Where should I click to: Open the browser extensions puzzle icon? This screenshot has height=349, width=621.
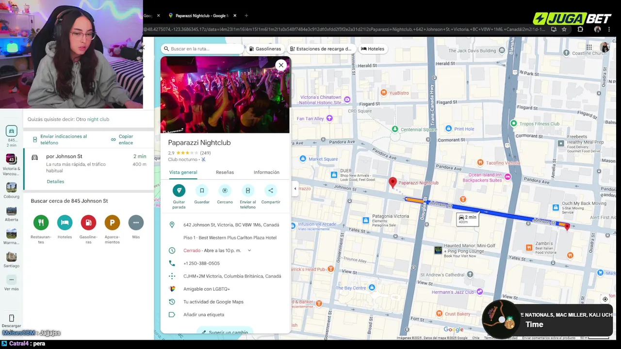point(580,29)
